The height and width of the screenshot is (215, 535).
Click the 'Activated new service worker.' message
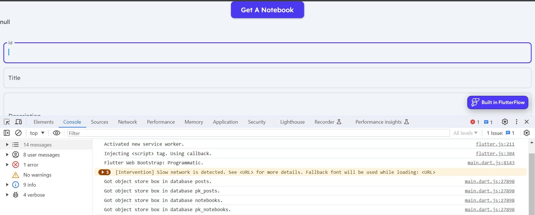[144, 144]
